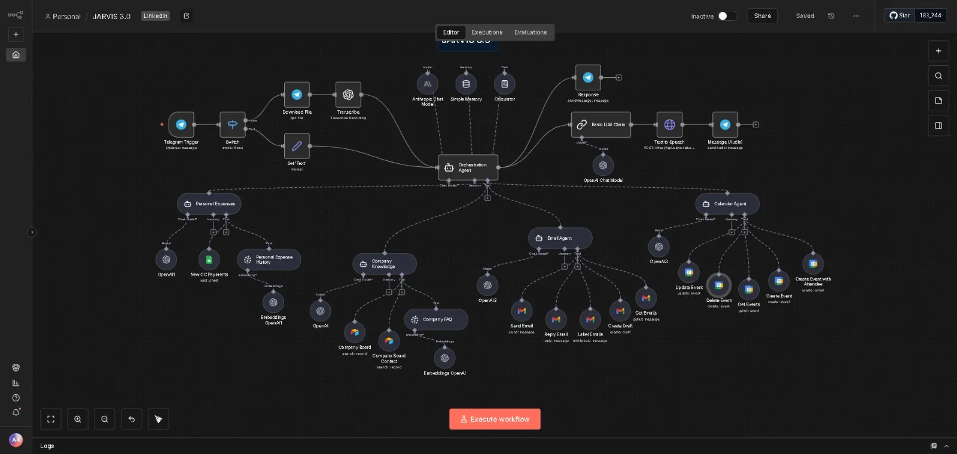Click the Create Event with Attendee node
The width and height of the screenshot is (957, 454).
click(813, 264)
